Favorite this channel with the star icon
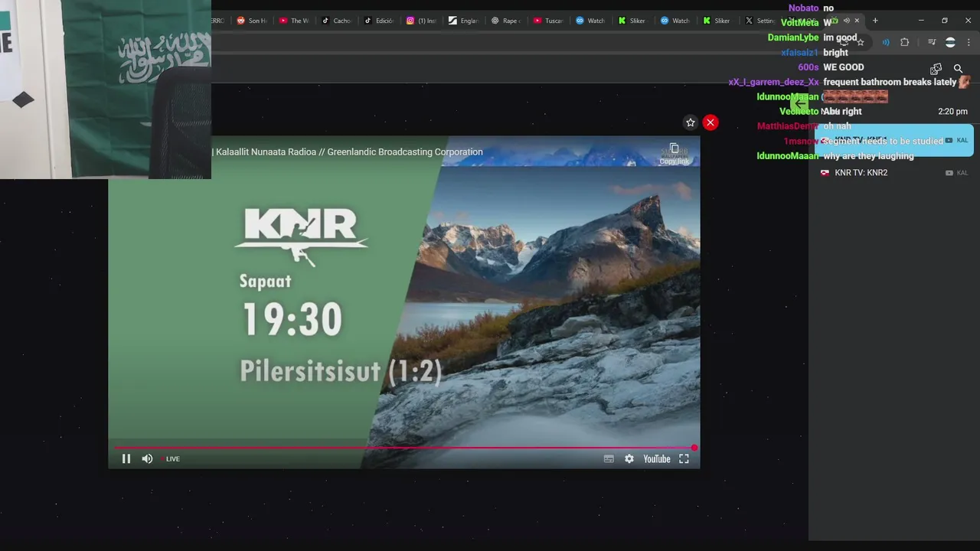This screenshot has width=980, height=551. pos(691,122)
